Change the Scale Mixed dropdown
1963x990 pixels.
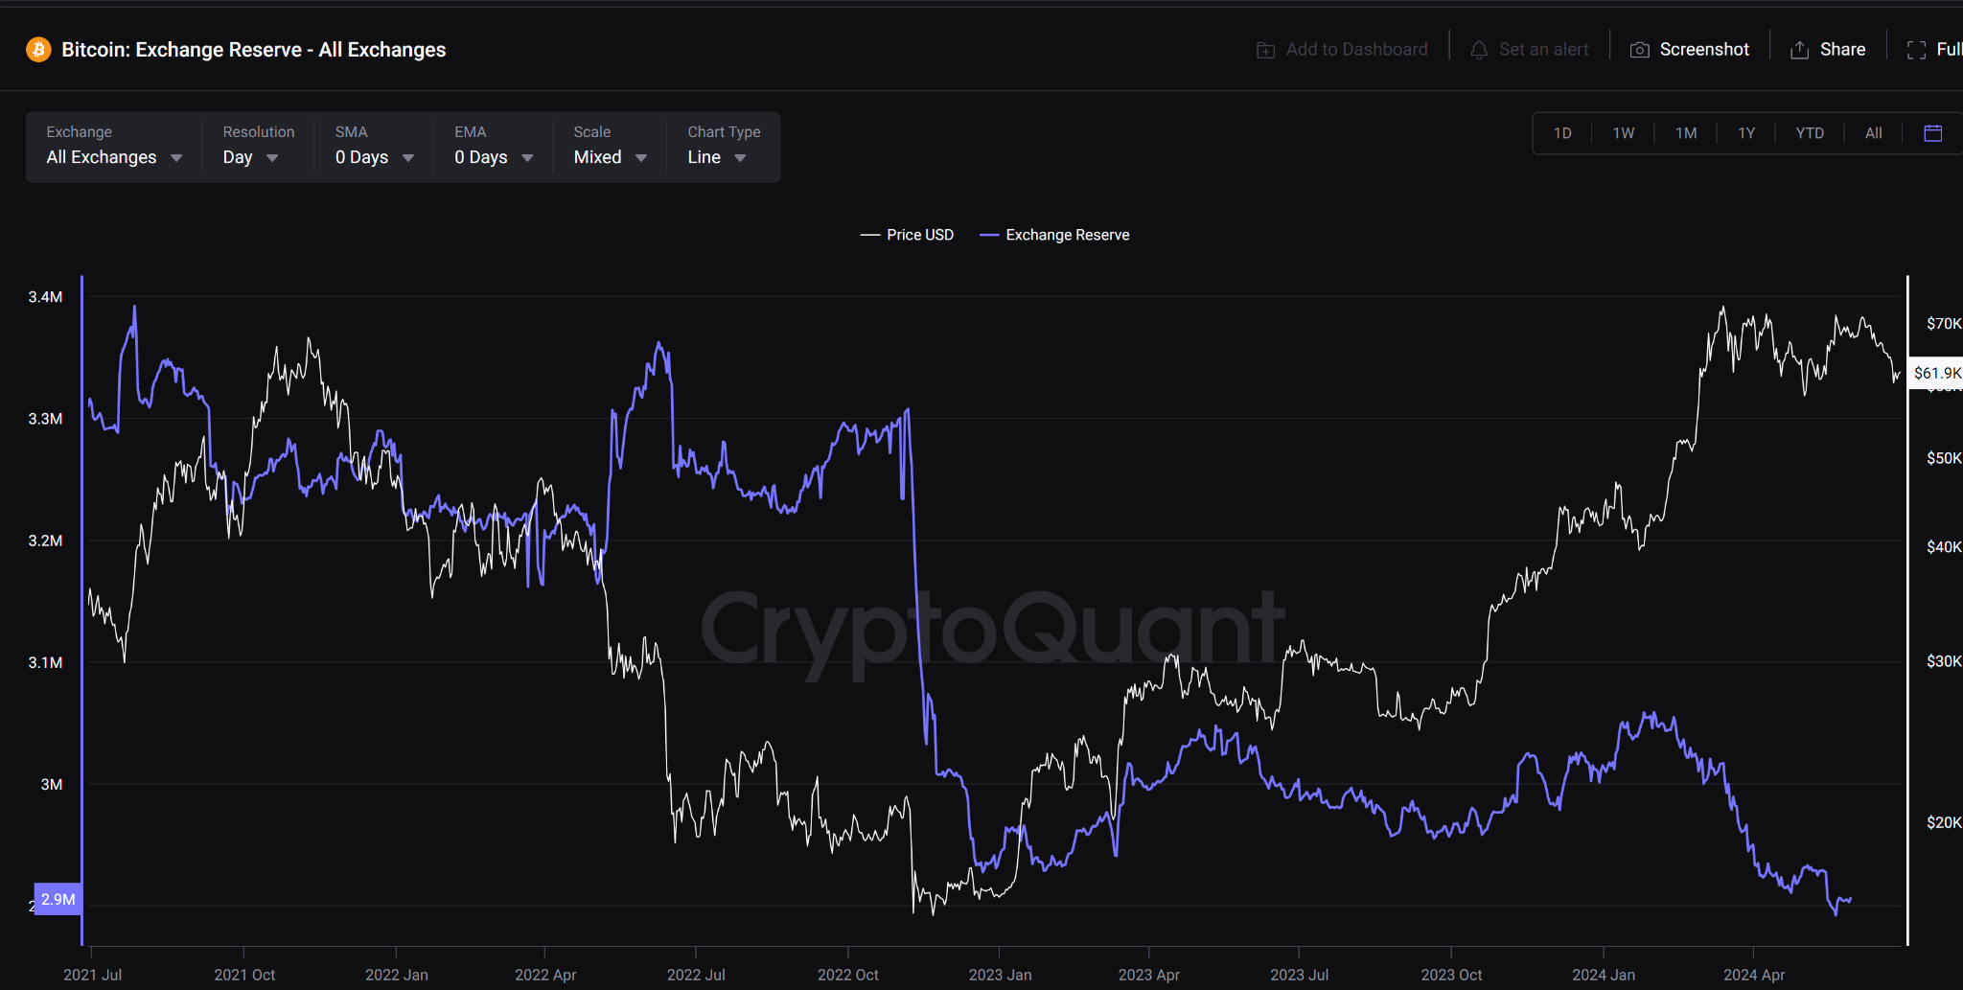(611, 157)
